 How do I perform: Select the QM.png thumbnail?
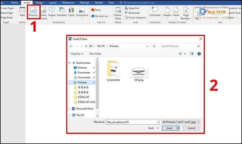pos(139,73)
